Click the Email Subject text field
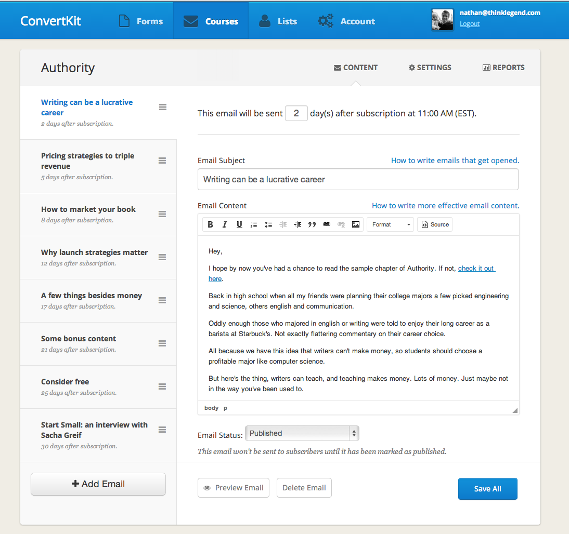This screenshot has height=534, width=569. pos(358,179)
